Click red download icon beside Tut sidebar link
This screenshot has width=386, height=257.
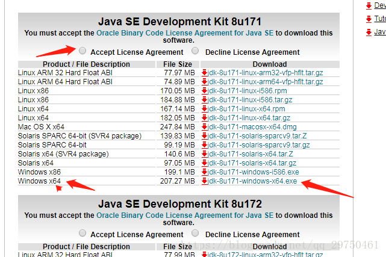click(369, 19)
